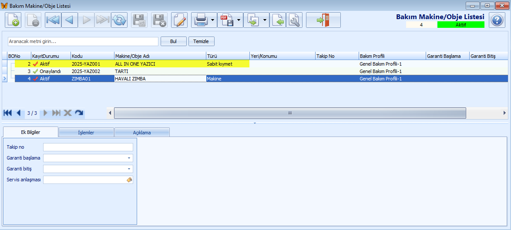The image size is (511, 230).
Task: Grid navigator: click the curved refresh arrow
Action: pyautogui.click(x=79, y=113)
